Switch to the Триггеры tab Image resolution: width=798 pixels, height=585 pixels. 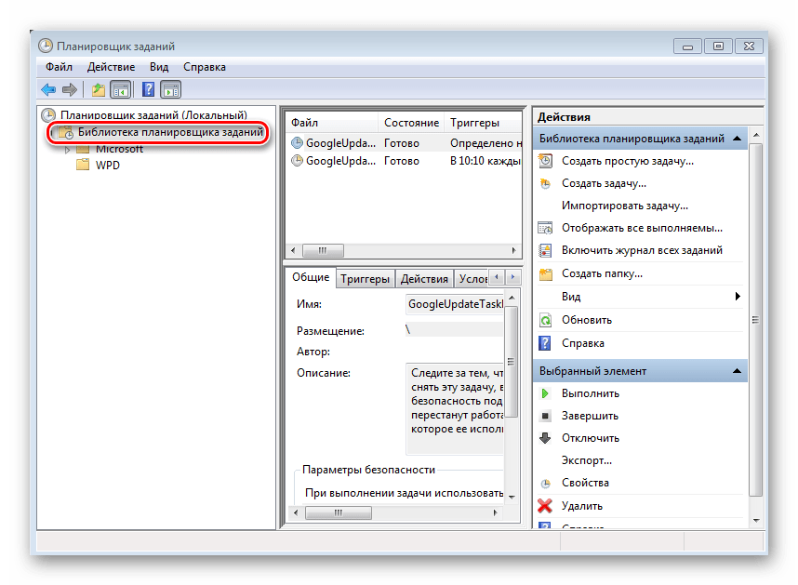coord(365,279)
